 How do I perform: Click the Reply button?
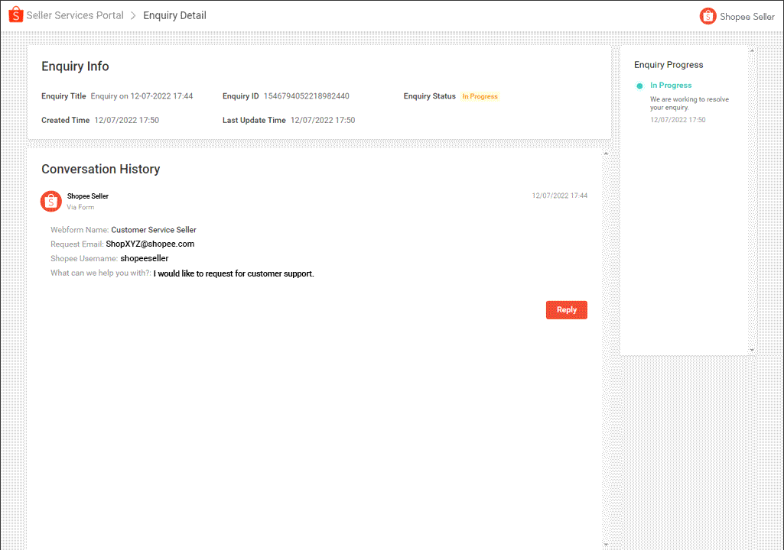pyautogui.click(x=567, y=309)
